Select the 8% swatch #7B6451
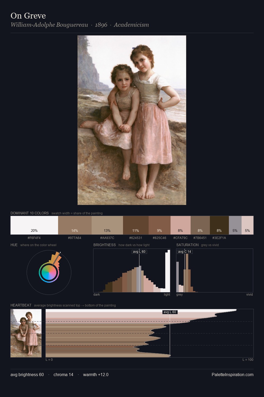The image size is (264, 397). click(200, 225)
